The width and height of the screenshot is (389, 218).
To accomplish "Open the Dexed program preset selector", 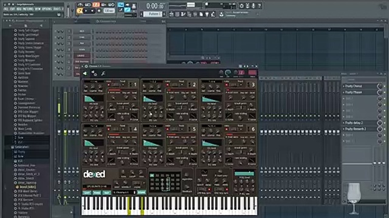I will tap(125, 192).
